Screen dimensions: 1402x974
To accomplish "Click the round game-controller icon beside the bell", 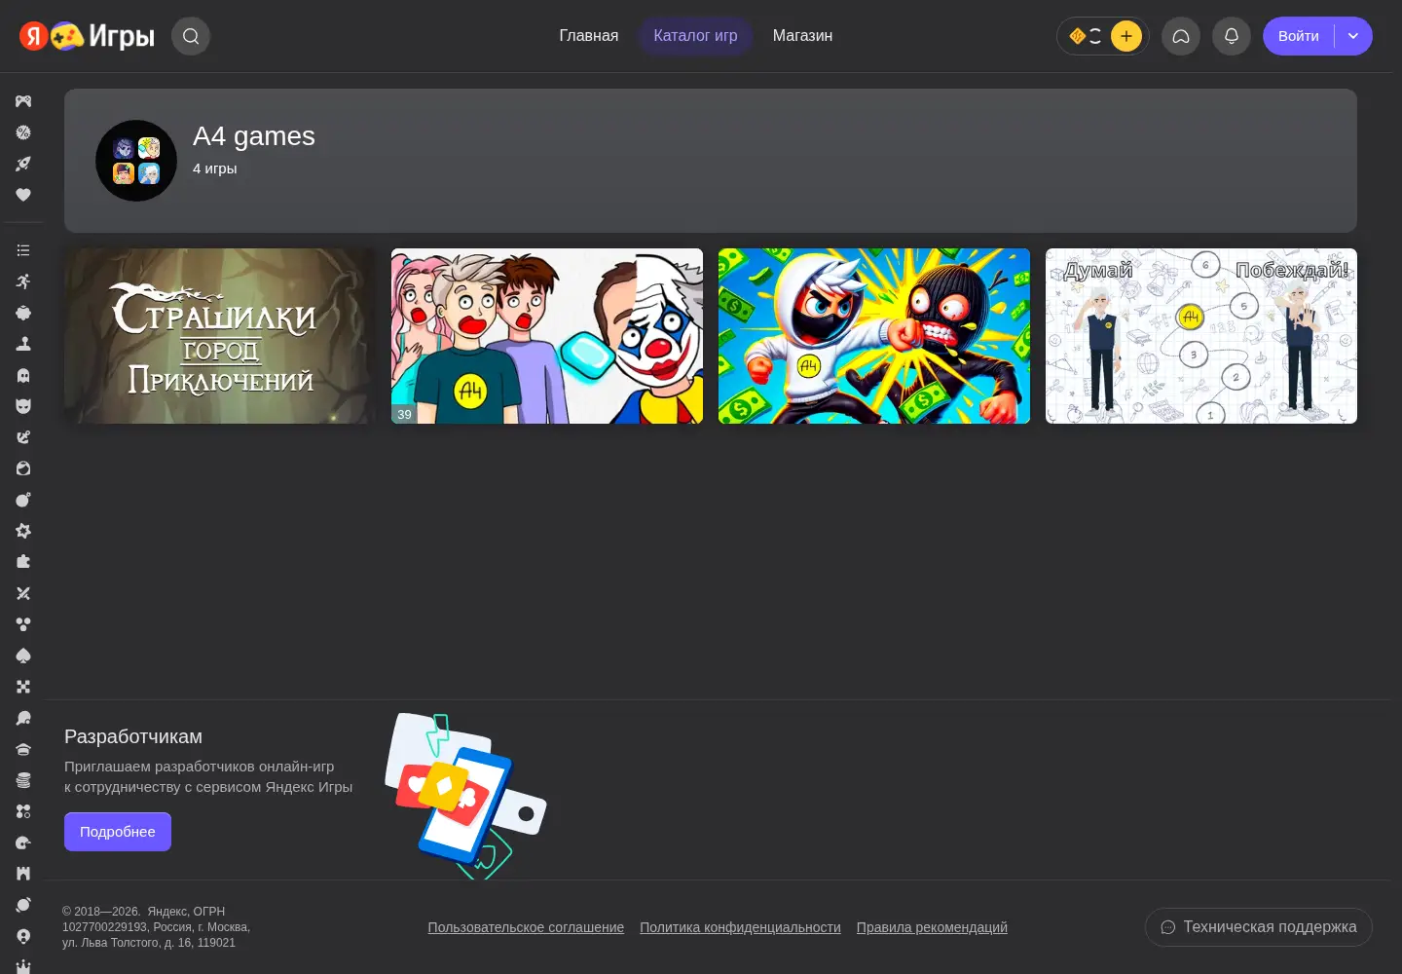I will click(x=1181, y=36).
